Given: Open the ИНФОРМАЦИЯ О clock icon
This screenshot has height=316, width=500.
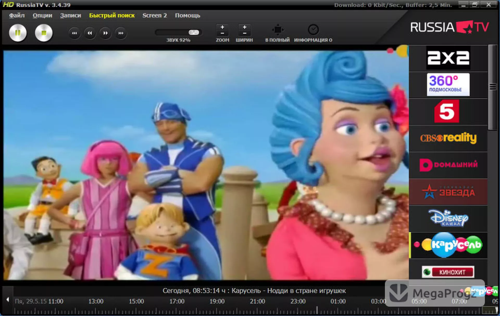Looking at the screenshot, I should click(x=313, y=30).
